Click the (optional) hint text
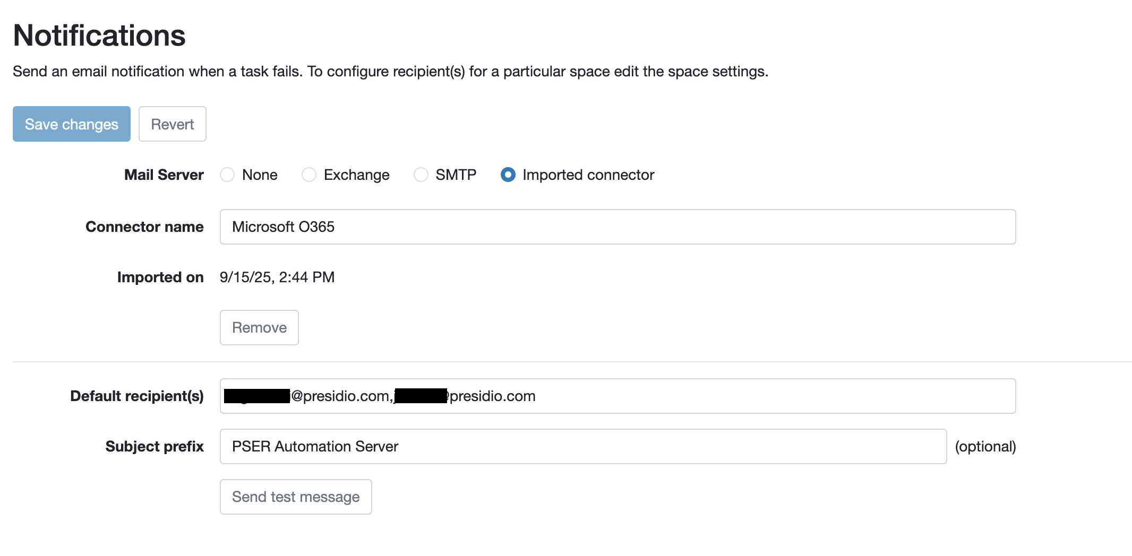Viewport: 1132px width, 556px height. pos(985,447)
